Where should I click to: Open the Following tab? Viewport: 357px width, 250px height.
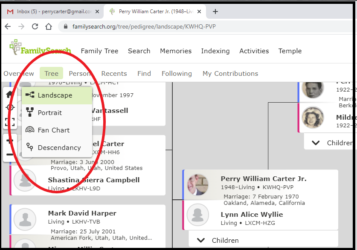point(177,73)
